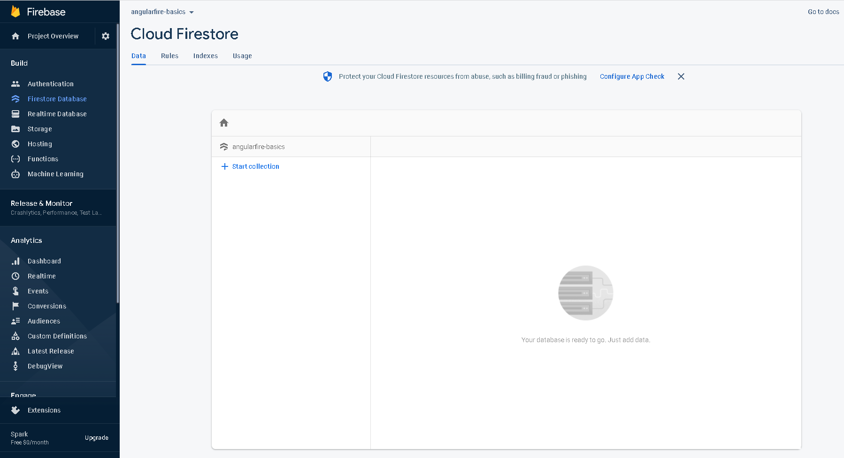Click the plus icon for Start collection

225,166
